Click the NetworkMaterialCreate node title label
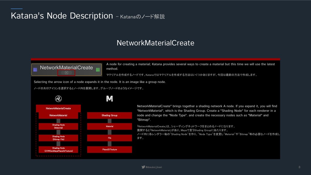The width and height of the screenshot is (311, 175). [x=67, y=67]
